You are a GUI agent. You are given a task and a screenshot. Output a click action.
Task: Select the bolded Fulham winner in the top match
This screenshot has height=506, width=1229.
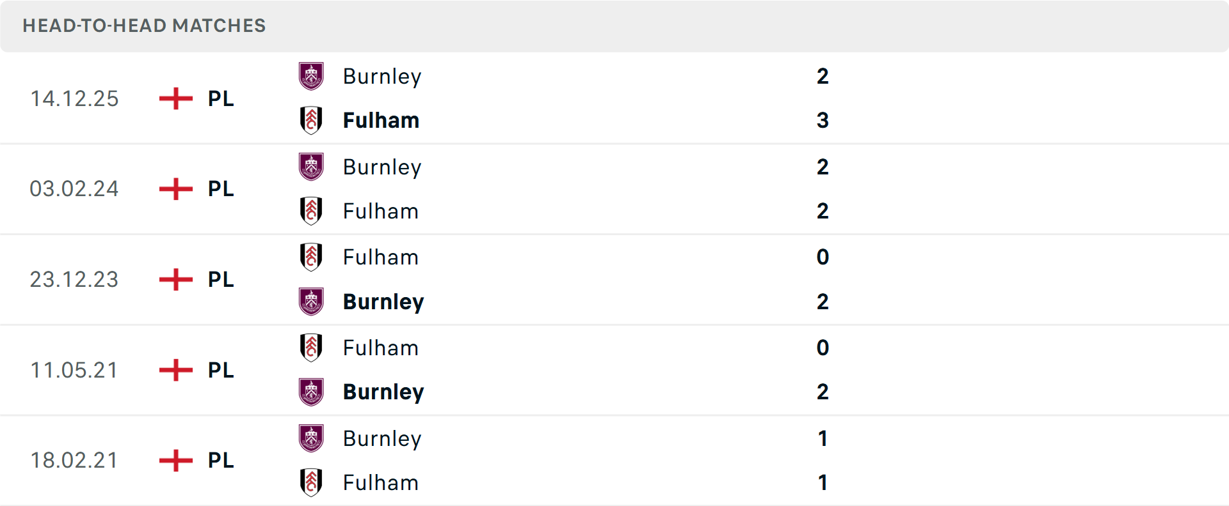tap(381, 120)
